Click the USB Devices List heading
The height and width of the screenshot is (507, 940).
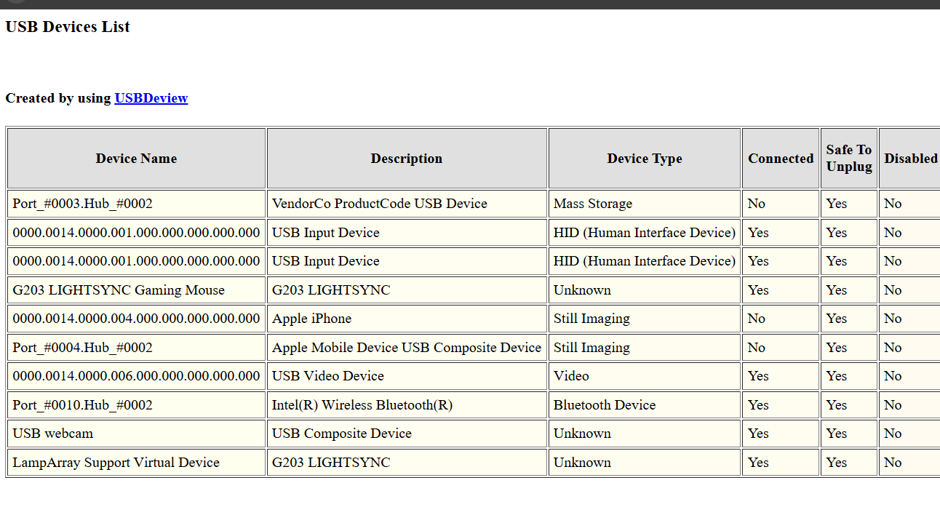[x=68, y=27]
